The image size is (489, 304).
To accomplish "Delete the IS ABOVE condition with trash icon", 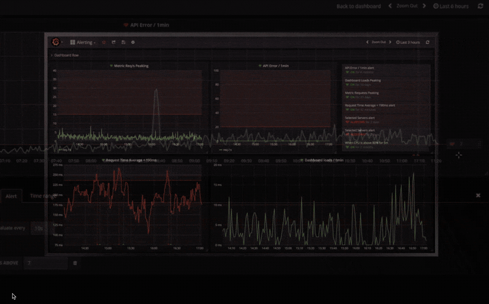I will (x=75, y=263).
